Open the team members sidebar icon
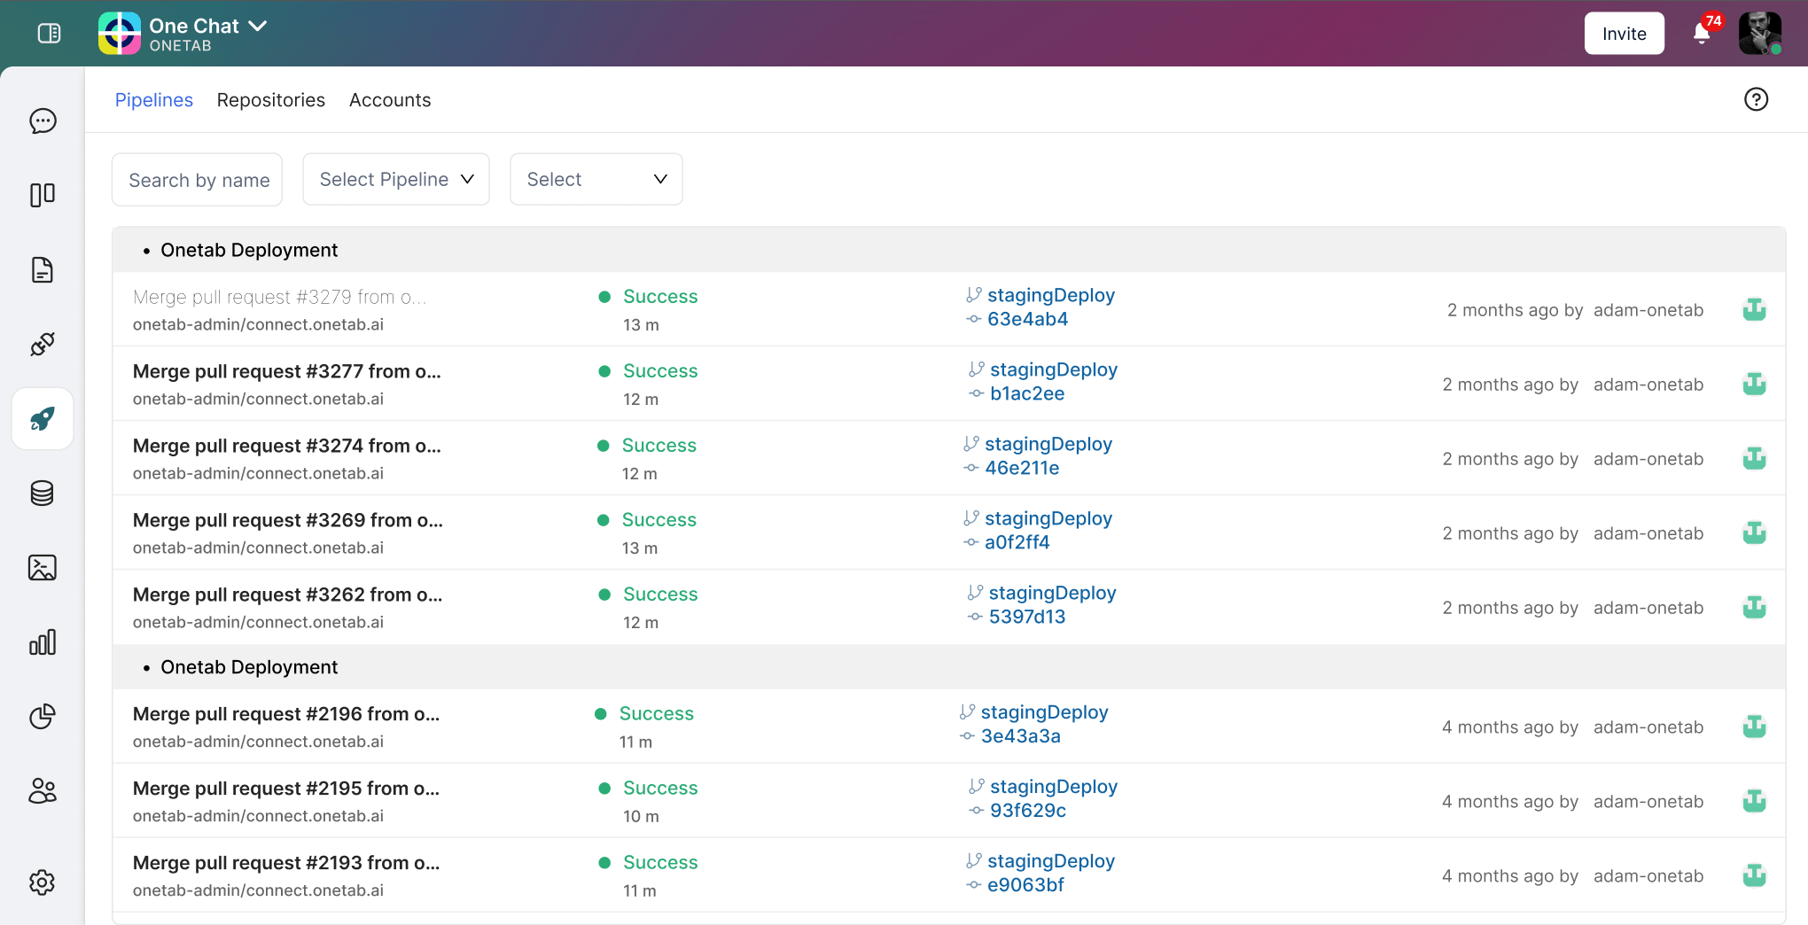This screenshot has width=1808, height=925. tap(43, 790)
